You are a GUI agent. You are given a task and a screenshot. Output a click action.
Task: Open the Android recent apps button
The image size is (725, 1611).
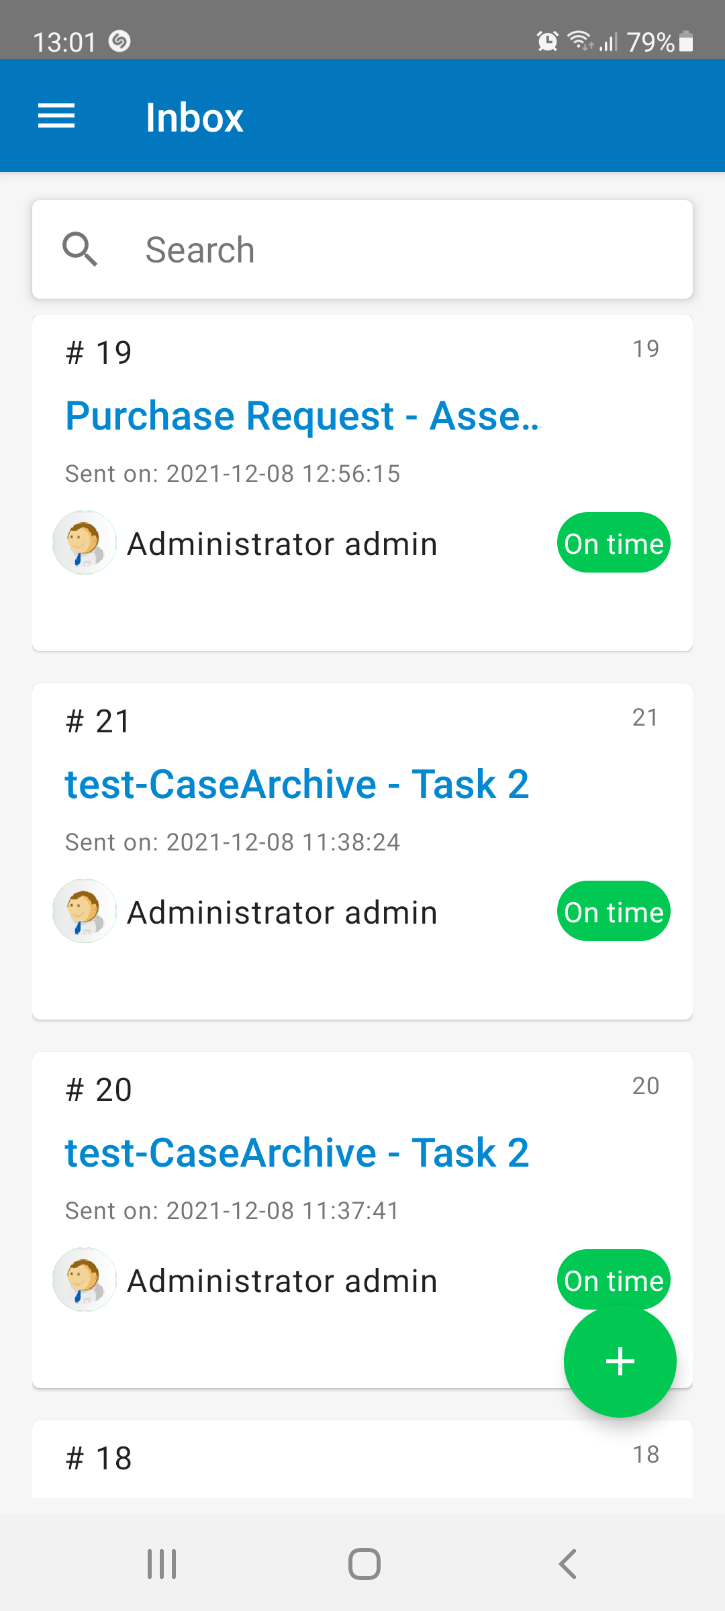(162, 1564)
